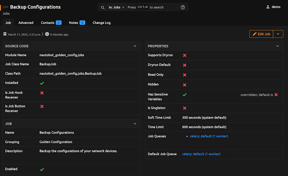Click the bookmark icon beside creation date
288x176 pixels.
pyautogui.click(x=5, y=34)
